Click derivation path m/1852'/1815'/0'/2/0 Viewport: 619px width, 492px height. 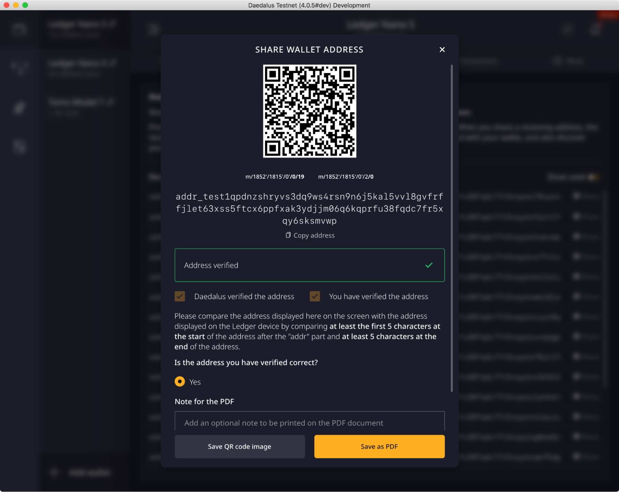tap(346, 177)
